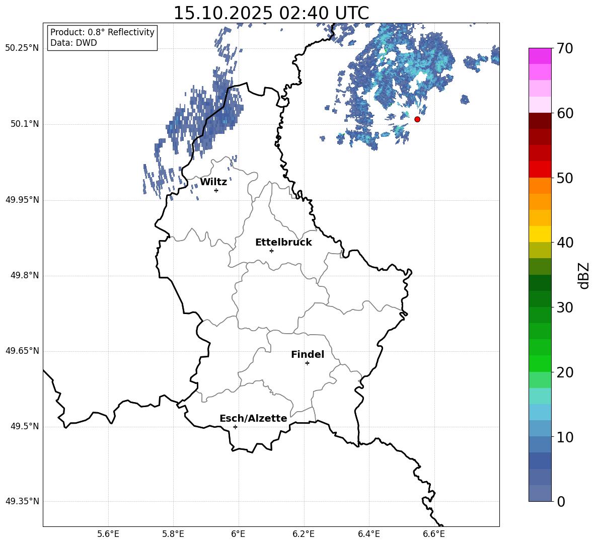Click the 49.8°N latitude label
Screen dimensions: 596x544
point(25,275)
